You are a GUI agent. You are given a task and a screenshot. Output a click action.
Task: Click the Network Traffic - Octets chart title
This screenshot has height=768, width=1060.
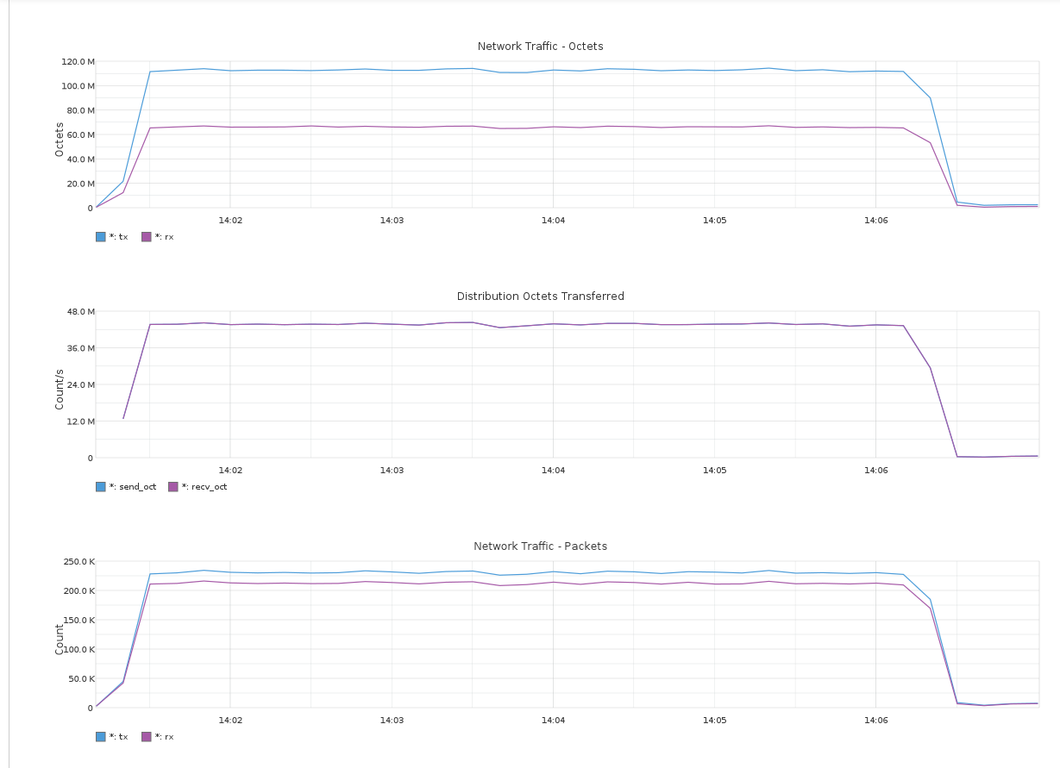pos(541,46)
